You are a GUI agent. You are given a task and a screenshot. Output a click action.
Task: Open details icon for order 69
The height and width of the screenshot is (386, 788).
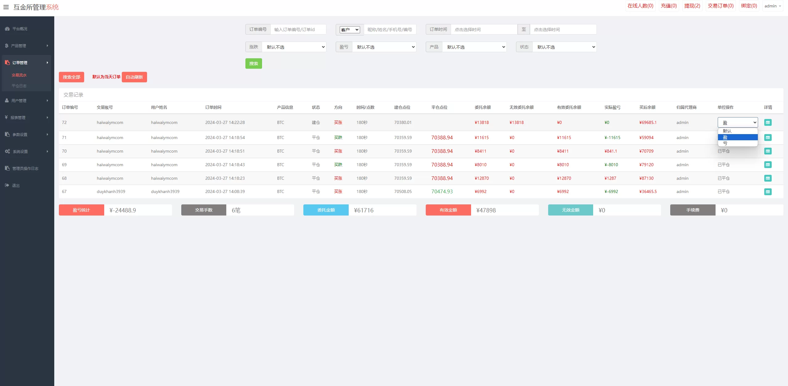(768, 165)
